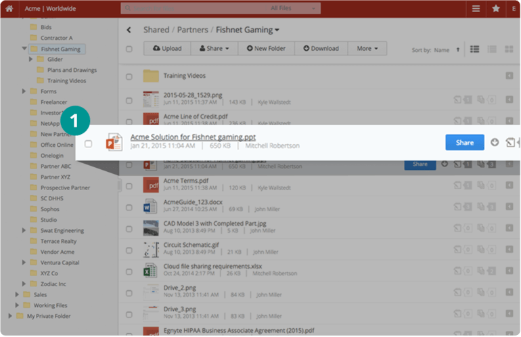The height and width of the screenshot is (337, 521).
Task: Open Egnyte HIPAA Business Associate Agreement pdf
Action: point(239,331)
